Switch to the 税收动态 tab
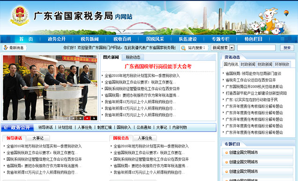The width and height of the screenshot is (298, 181). coord(133,57)
